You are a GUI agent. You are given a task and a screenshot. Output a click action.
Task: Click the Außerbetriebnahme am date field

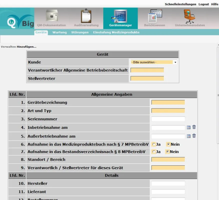pos(168,136)
